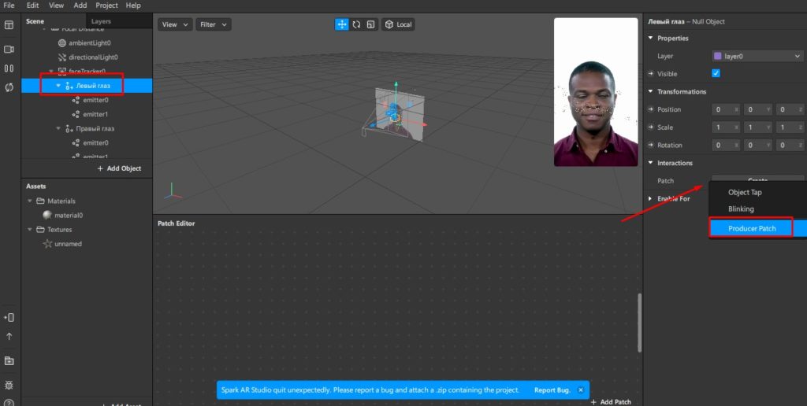Click the camera video icon in left sidebar
Image resolution: width=807 pixels, height=406 pixels.
click(x=9, y=49)
